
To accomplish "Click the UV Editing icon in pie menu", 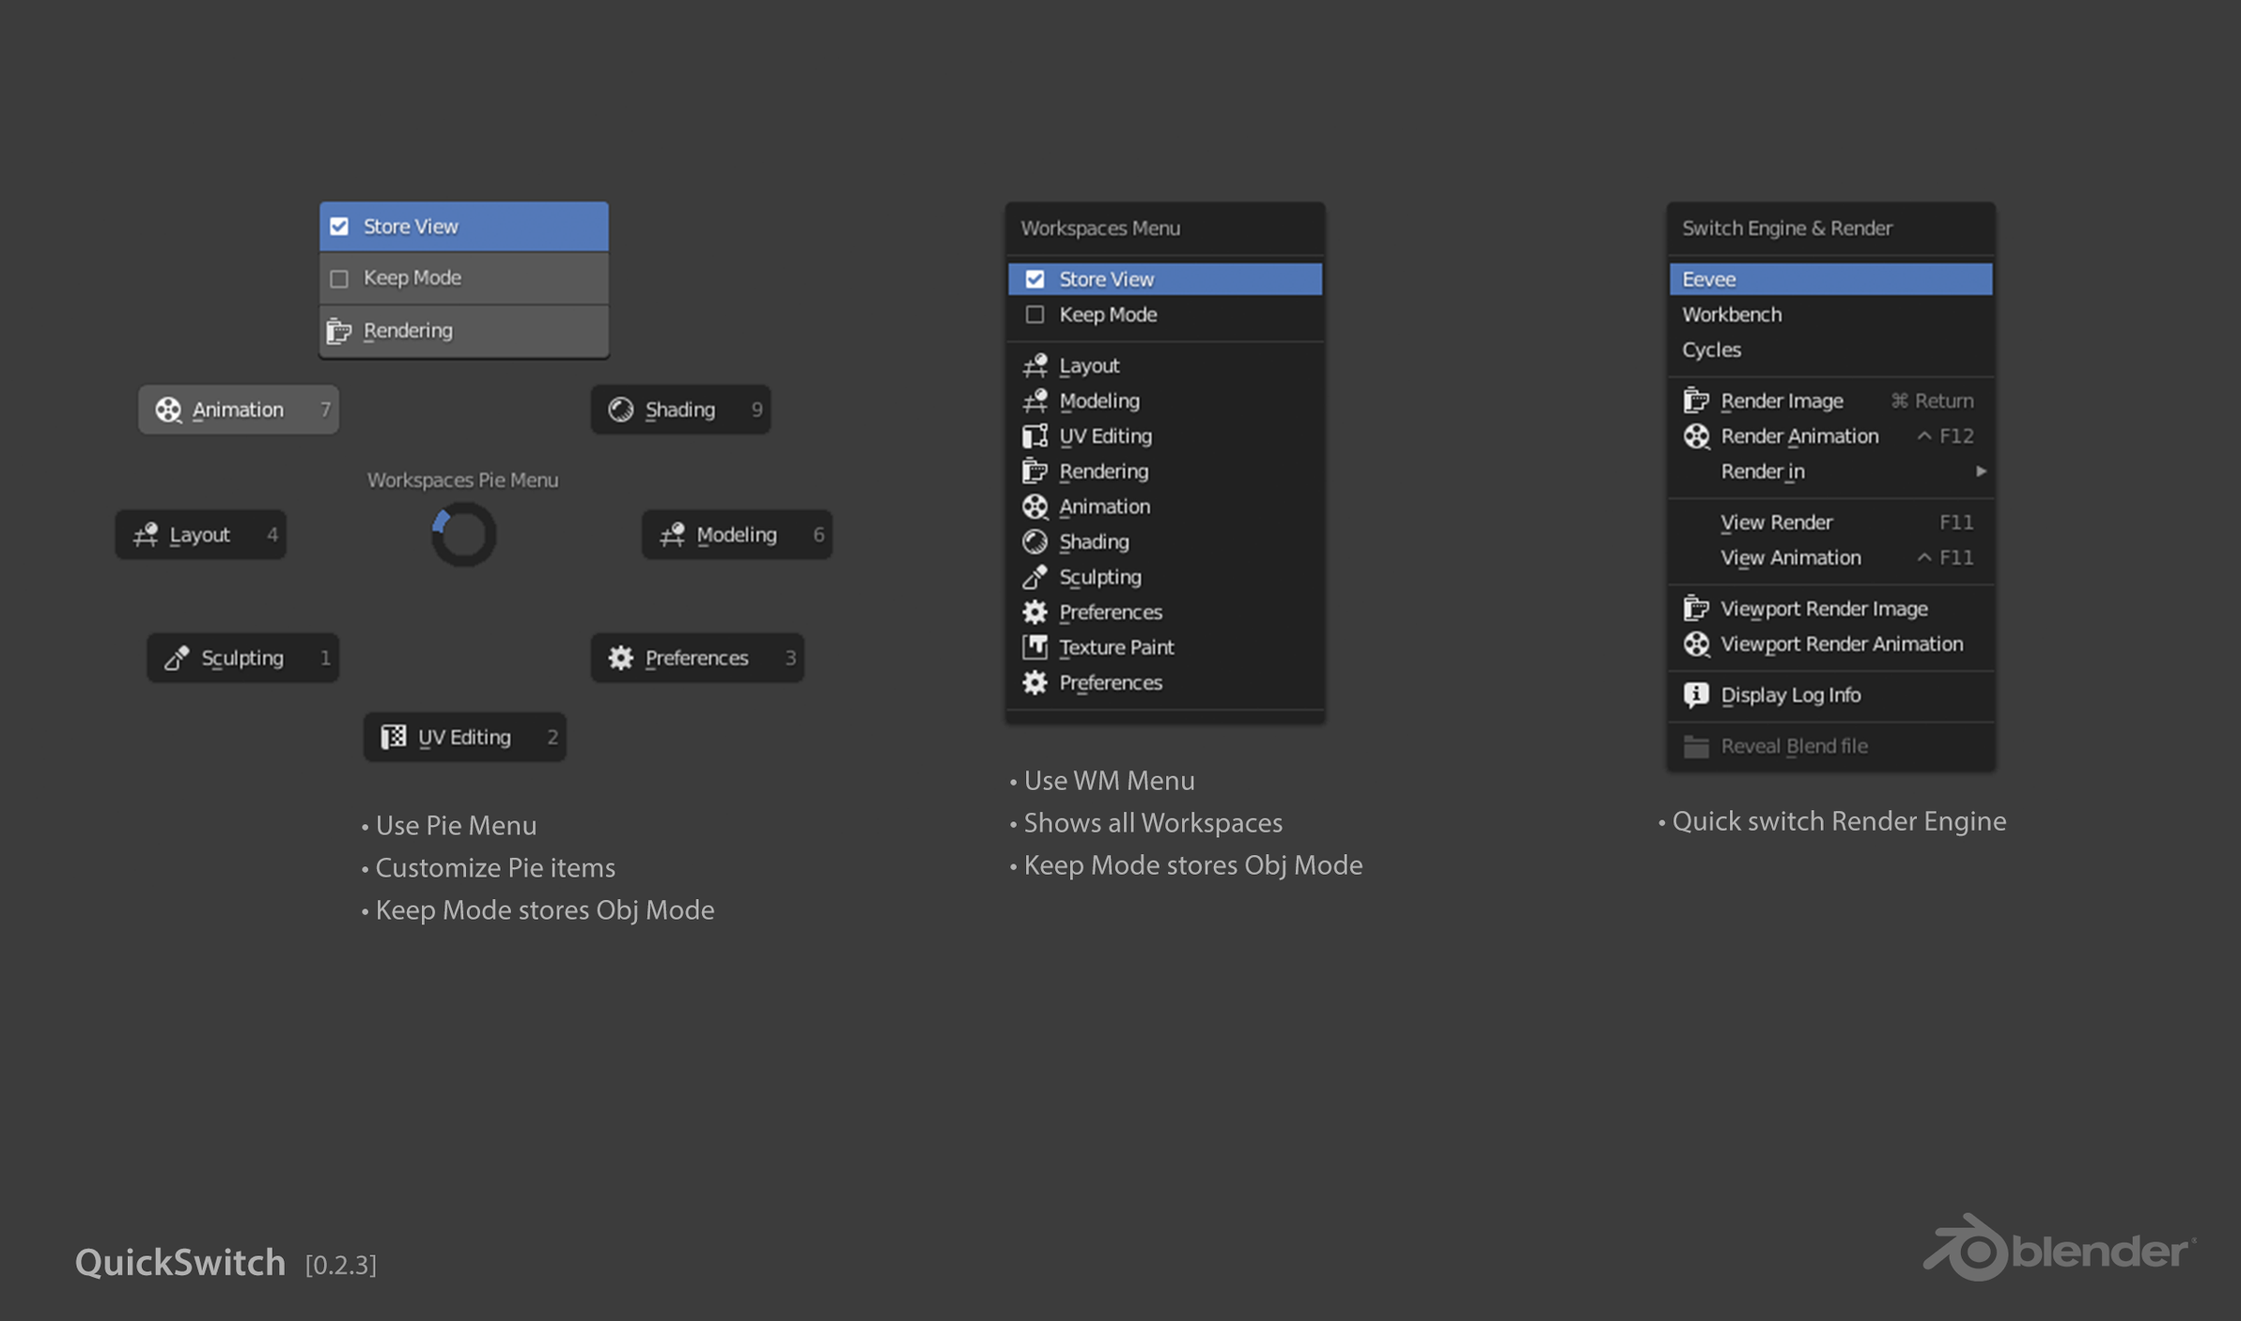I will [394, 737].
